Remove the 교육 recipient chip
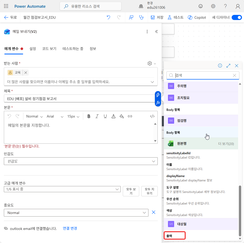 pos(26,73)
